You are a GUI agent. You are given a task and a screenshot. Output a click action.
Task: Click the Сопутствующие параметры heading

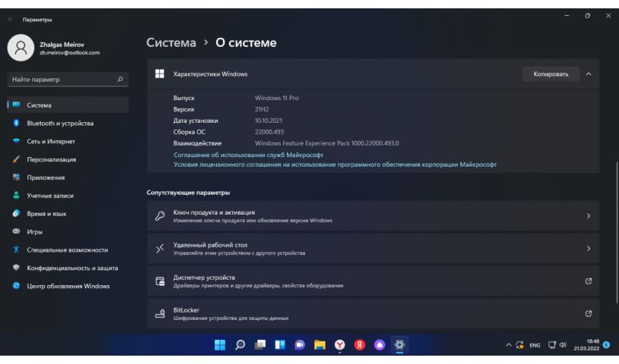[188, 193]
